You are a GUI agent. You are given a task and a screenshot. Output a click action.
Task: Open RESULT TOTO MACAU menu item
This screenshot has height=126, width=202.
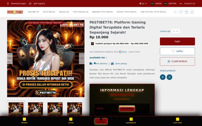[127, 12]
